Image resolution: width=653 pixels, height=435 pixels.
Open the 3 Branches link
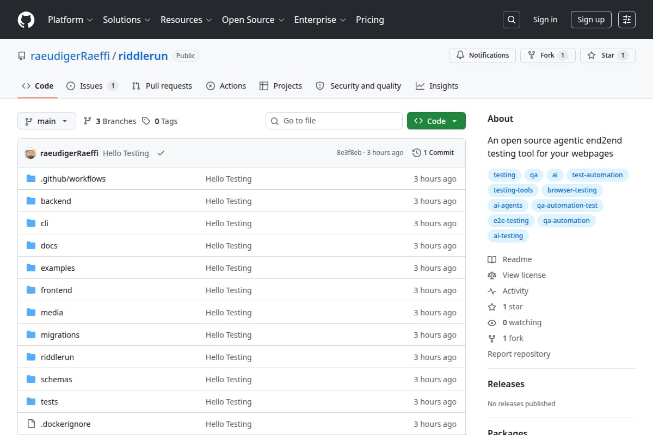click(x=110, y=121)
